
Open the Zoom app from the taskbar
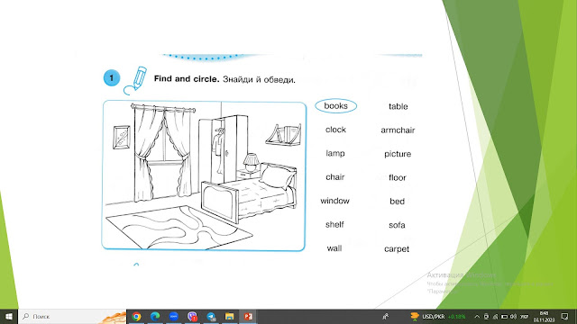pos(174,316)
